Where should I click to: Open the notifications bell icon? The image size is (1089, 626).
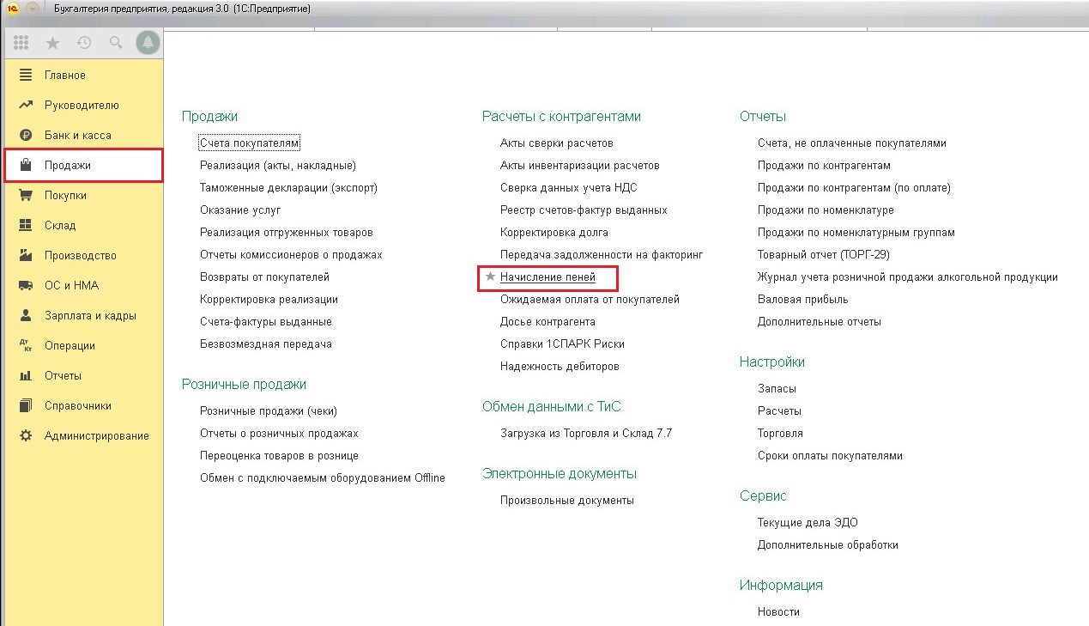coord(148,42)
